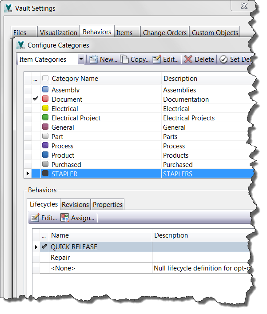This screenshot has height=314, width=267.
Task: Select the Purchased category row
Action: tap(138, 164)
